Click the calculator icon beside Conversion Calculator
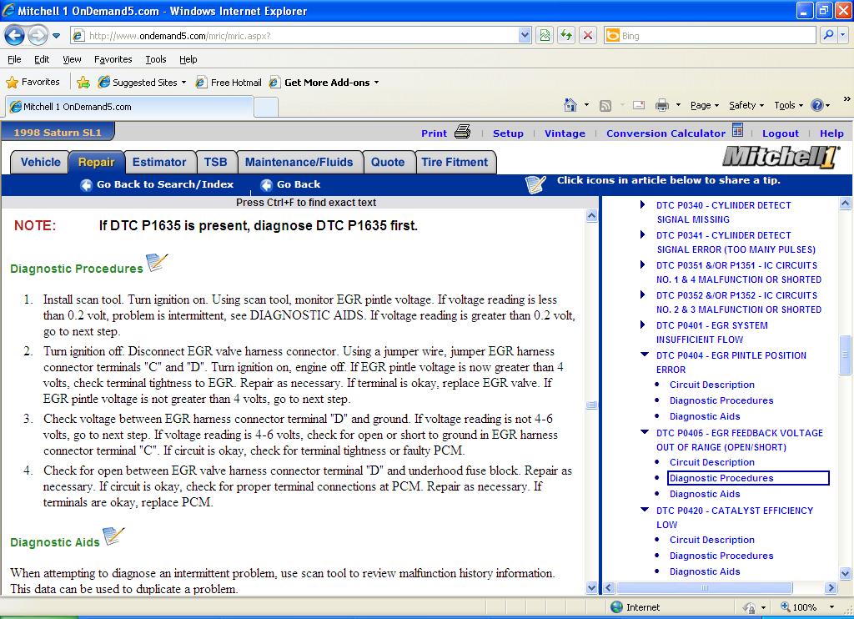The height and width of the screenshot is (619, 854). pyautogui.click(x=737, y=130)
